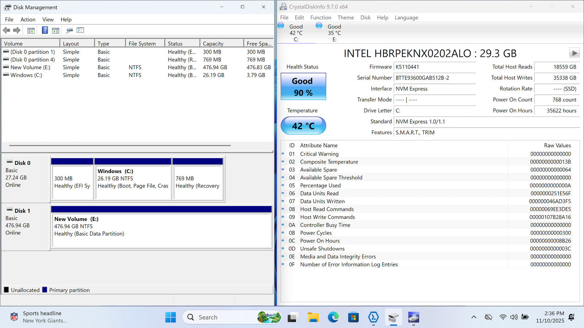This screenshot has width=584, height=328.
Task: Click the Back arrow in Disk Management toolbar
Action: [x=6, y=31]
